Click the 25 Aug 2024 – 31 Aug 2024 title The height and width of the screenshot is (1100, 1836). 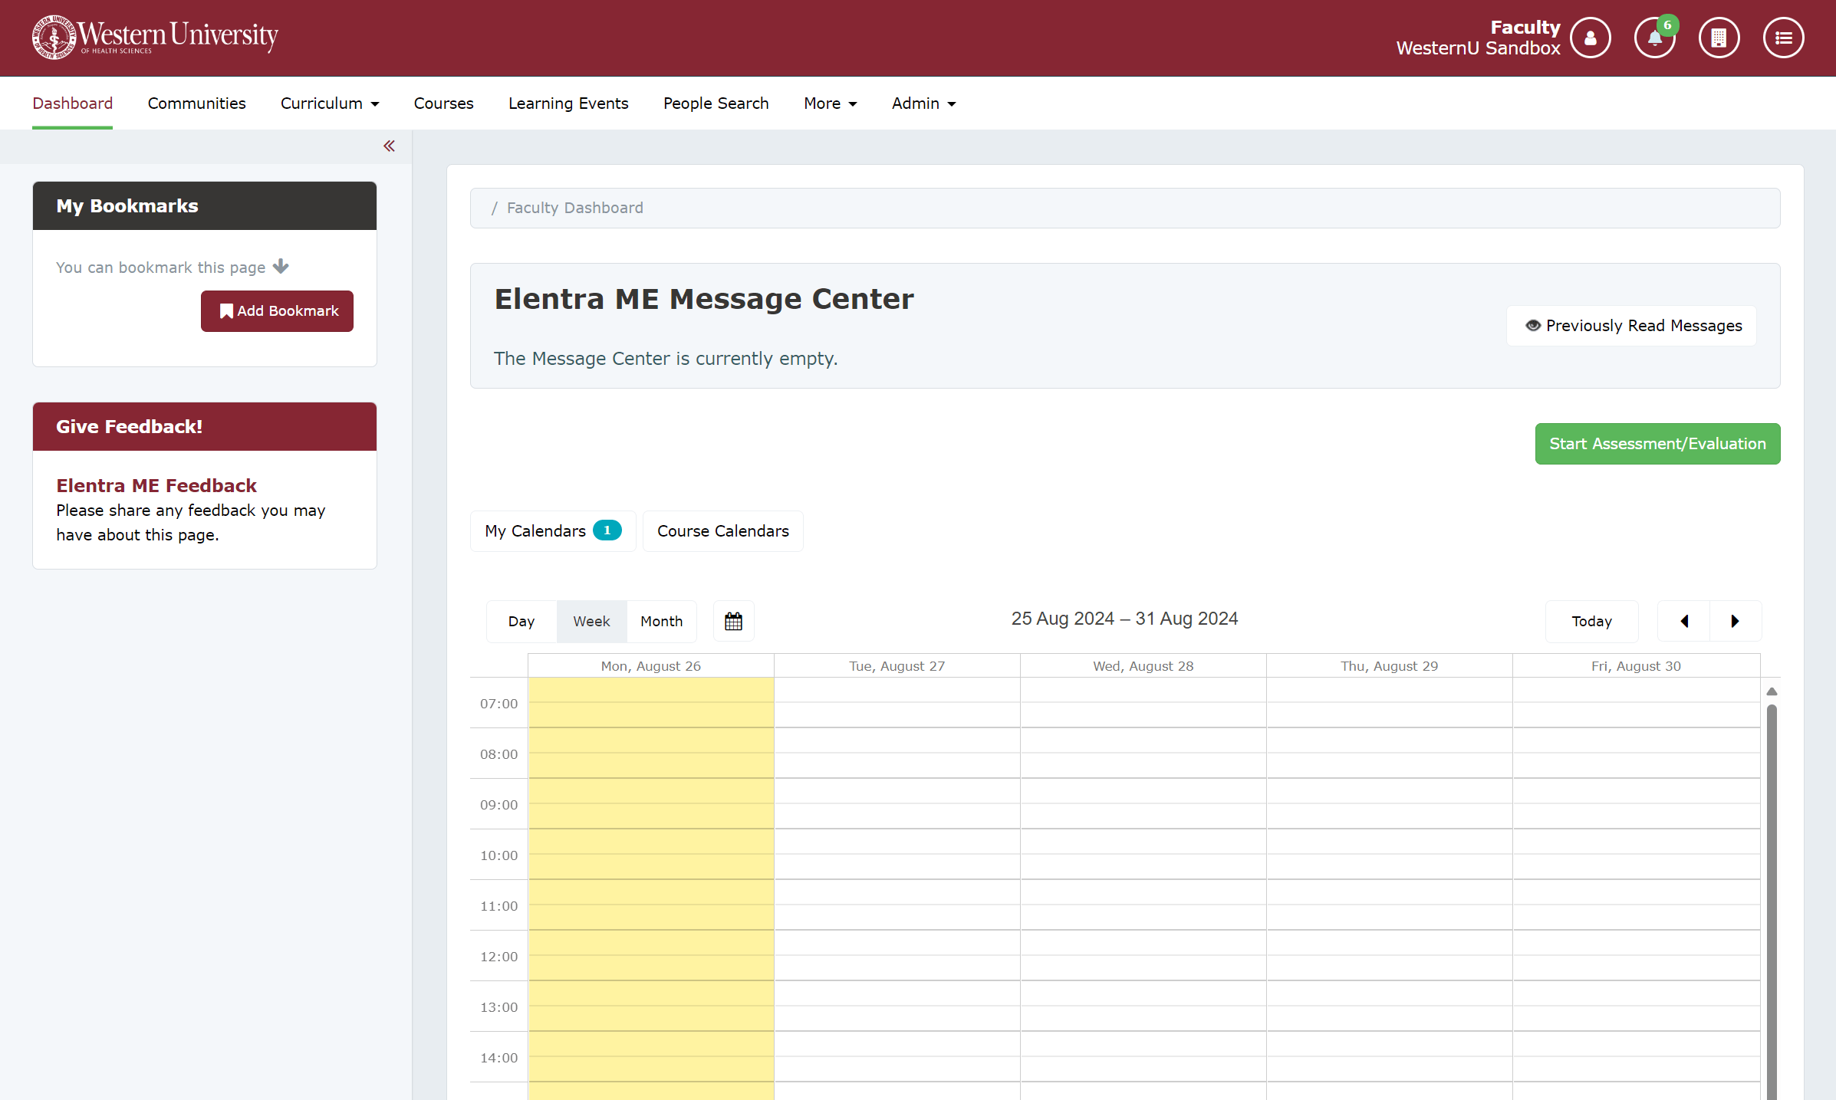pyautogui.click(x=1124, y=619)
